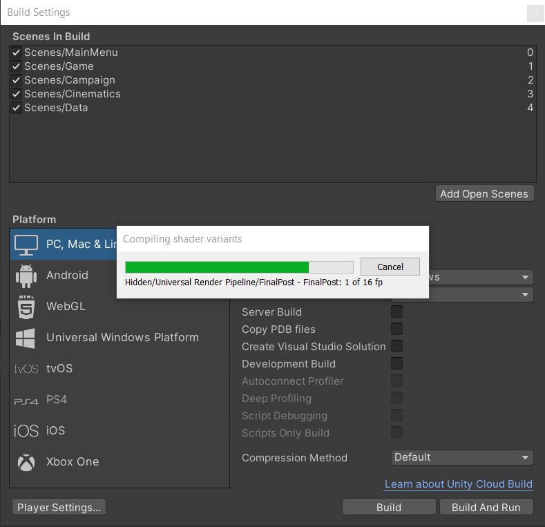Viewport: 545px width, 527px height.
Task: Click the WebGL platform label
Action: (x=66, y=306)
